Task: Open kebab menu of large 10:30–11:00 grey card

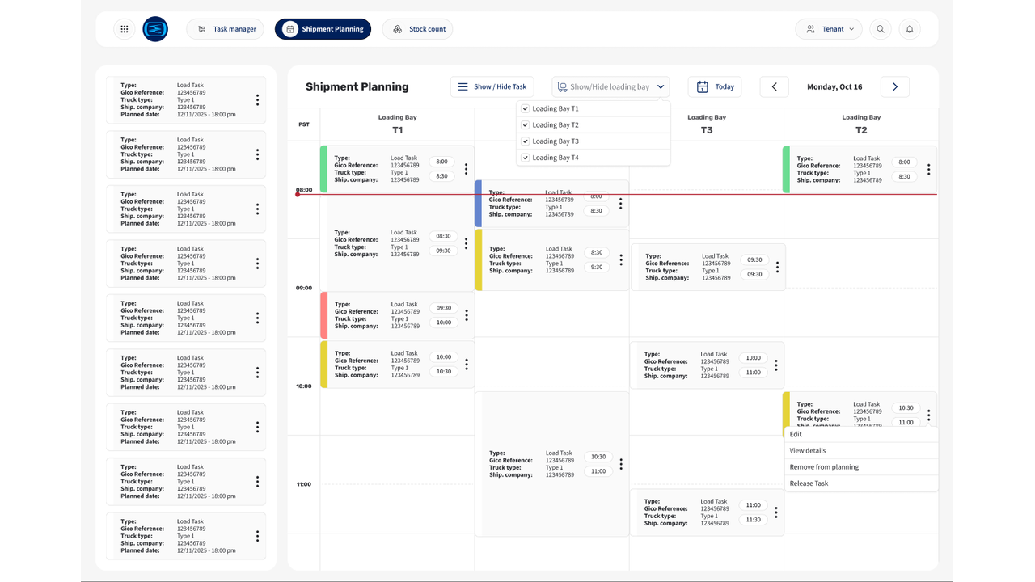Action: pyautogui.click(x=621, y=464)
